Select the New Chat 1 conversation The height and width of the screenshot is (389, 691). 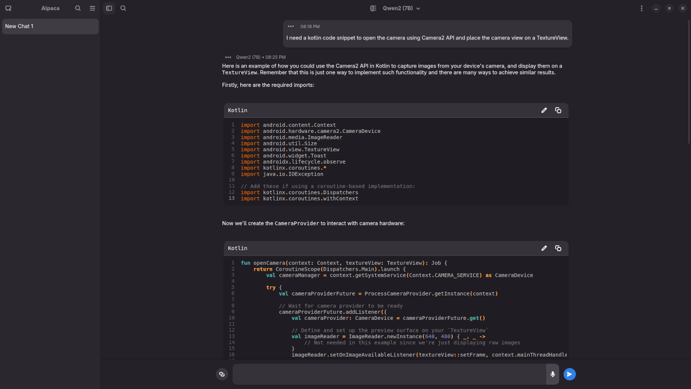tap(50, 26)
